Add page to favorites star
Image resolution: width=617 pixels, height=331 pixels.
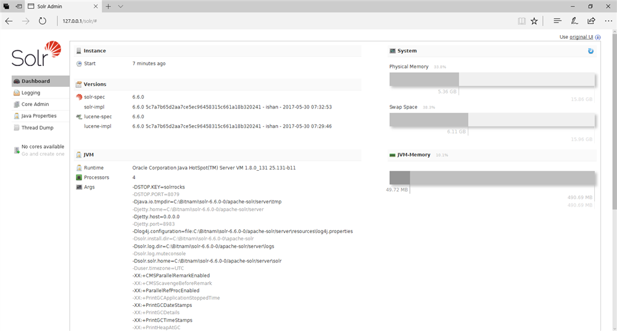pos(534,21)
